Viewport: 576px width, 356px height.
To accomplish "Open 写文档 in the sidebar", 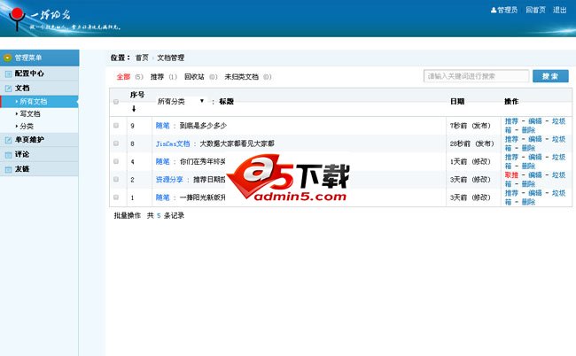I will (x=30, y=113).
